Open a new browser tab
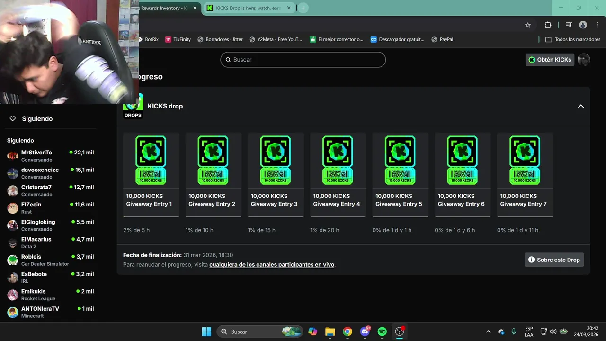The width and height of the screenshot is (606, 341). click(303, 8)
